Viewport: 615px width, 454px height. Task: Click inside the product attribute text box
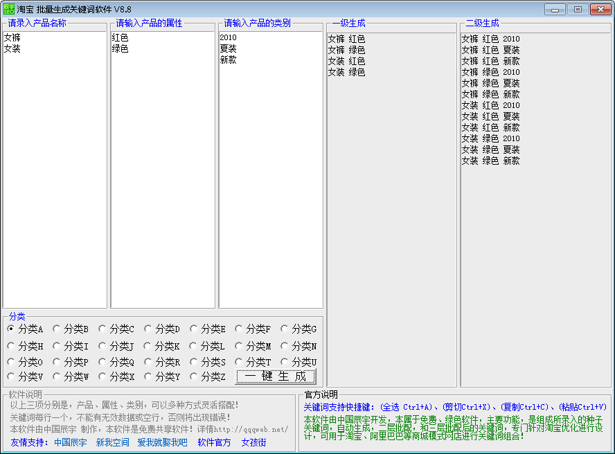pyautogui.click(x=163, y=170)
